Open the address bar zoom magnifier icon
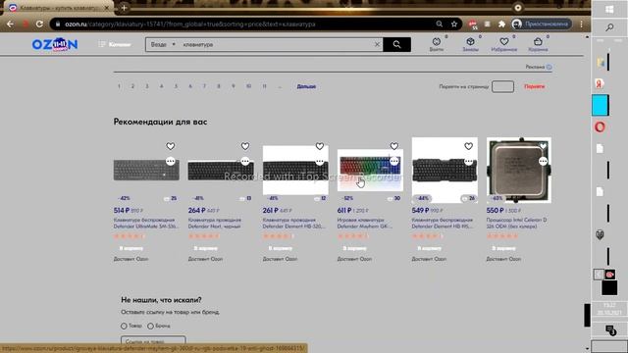 pos(440,24)
